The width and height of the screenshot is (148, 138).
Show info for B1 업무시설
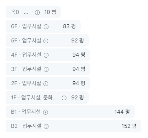pyautogui.click(x=46, y=112)
